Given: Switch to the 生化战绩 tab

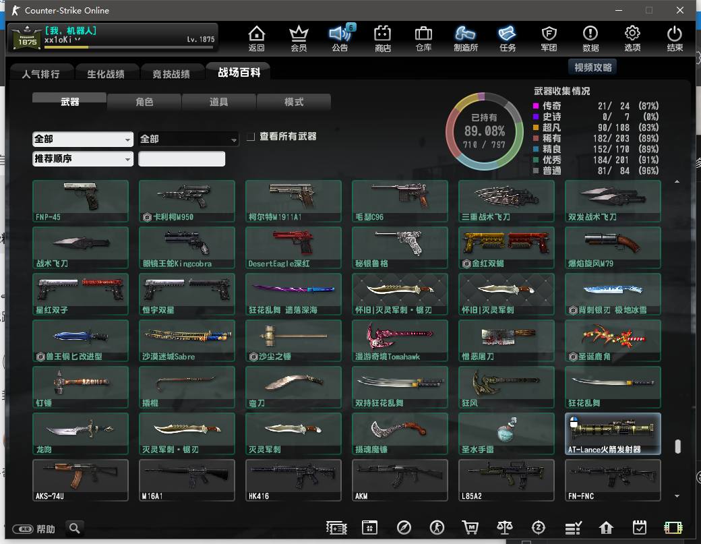Looking at the screenshot, I should pos(106,73).
